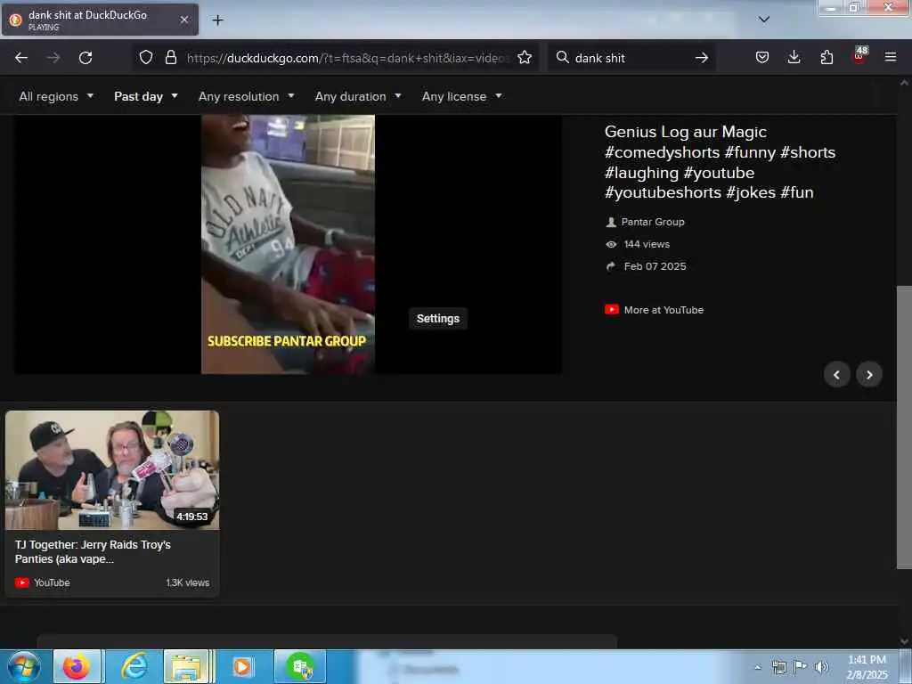912x684 pixels.
Task: Go to the previous video with left chevron
Action: point(837,375)
